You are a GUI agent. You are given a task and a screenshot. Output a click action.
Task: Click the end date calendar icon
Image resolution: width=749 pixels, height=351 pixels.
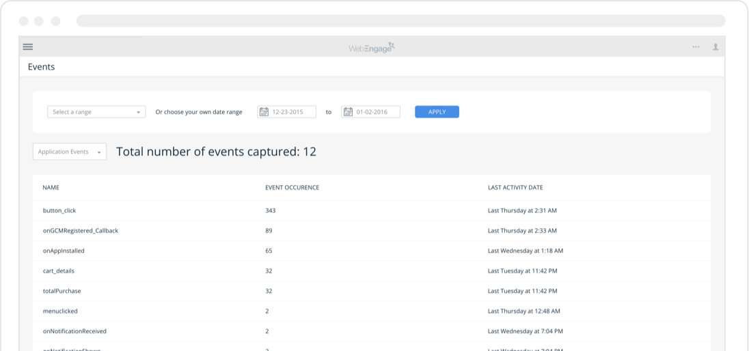(348, 112)
